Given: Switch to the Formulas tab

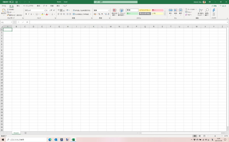Looking at the screenshot, I should pos(38,6).
